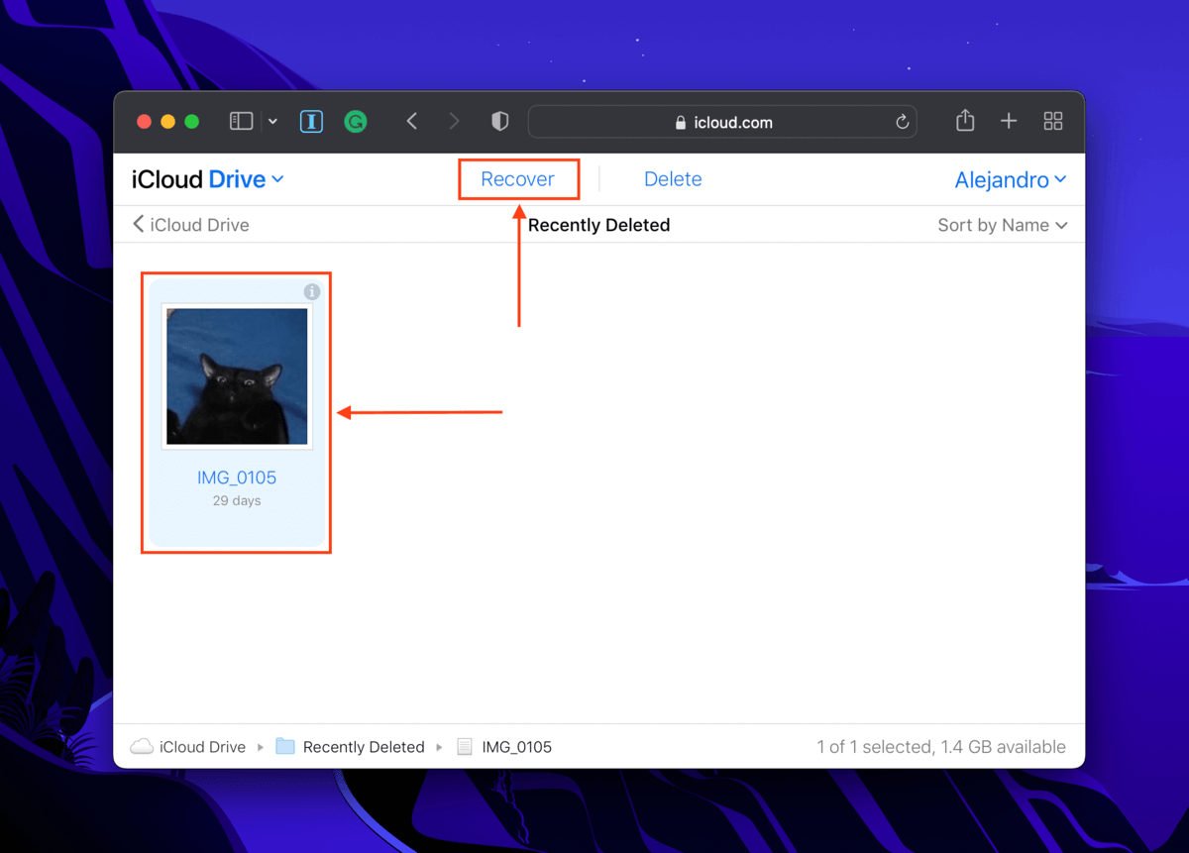This screenshot has height=853, width=1189.
Task: Show info for IMG_0105 via the info icon
Action: pyautogui.click(x=312, y=291)
